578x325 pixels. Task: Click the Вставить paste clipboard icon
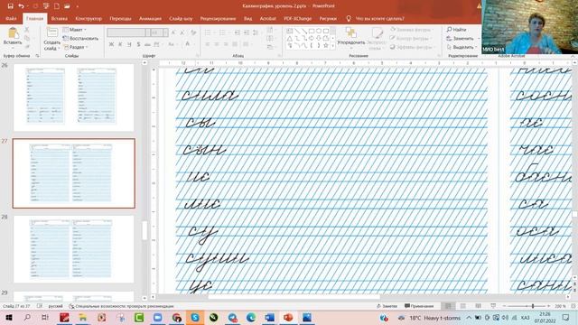pos(13,32)
